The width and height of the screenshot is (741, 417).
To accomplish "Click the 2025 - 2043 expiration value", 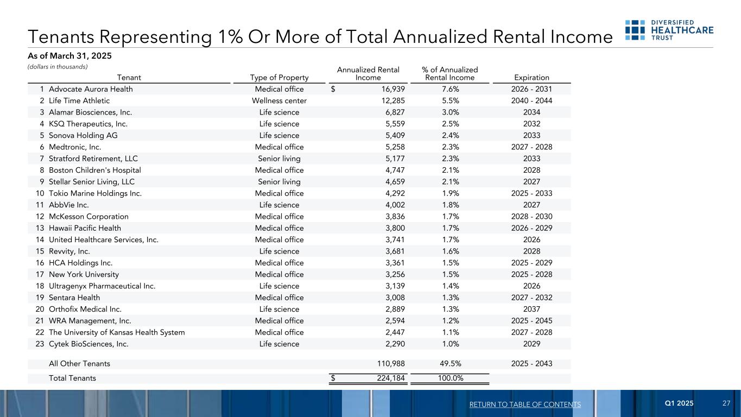I will pos(531,363).
